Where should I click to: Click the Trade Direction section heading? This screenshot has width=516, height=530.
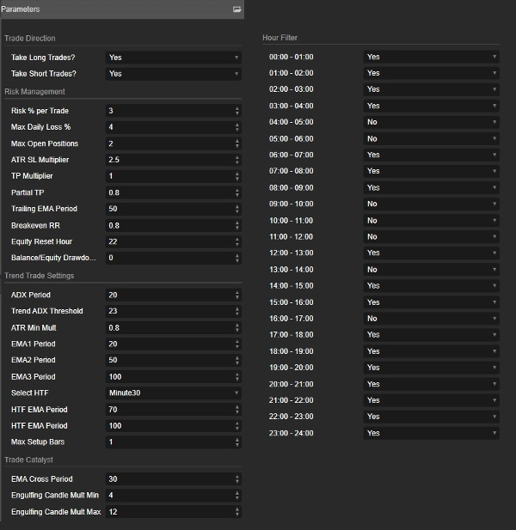point(30,38)
